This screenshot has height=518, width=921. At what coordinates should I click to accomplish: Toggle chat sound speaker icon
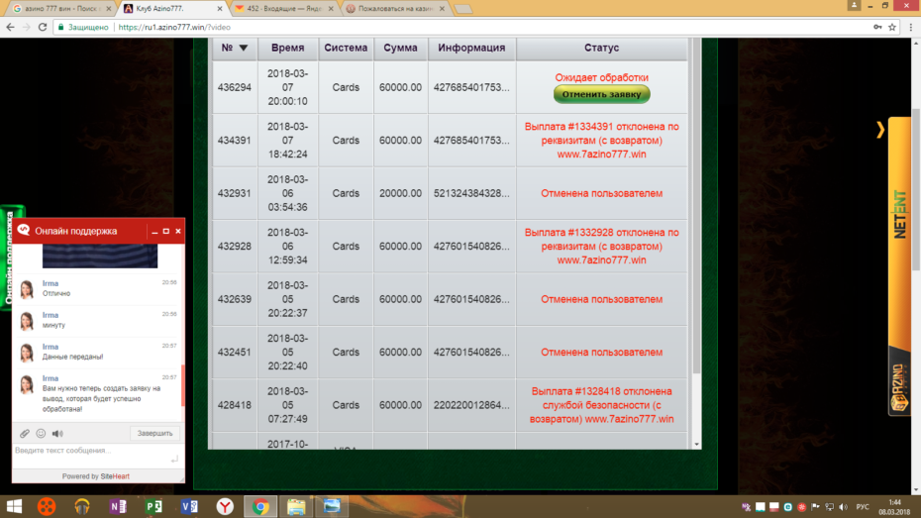(57, 434)
